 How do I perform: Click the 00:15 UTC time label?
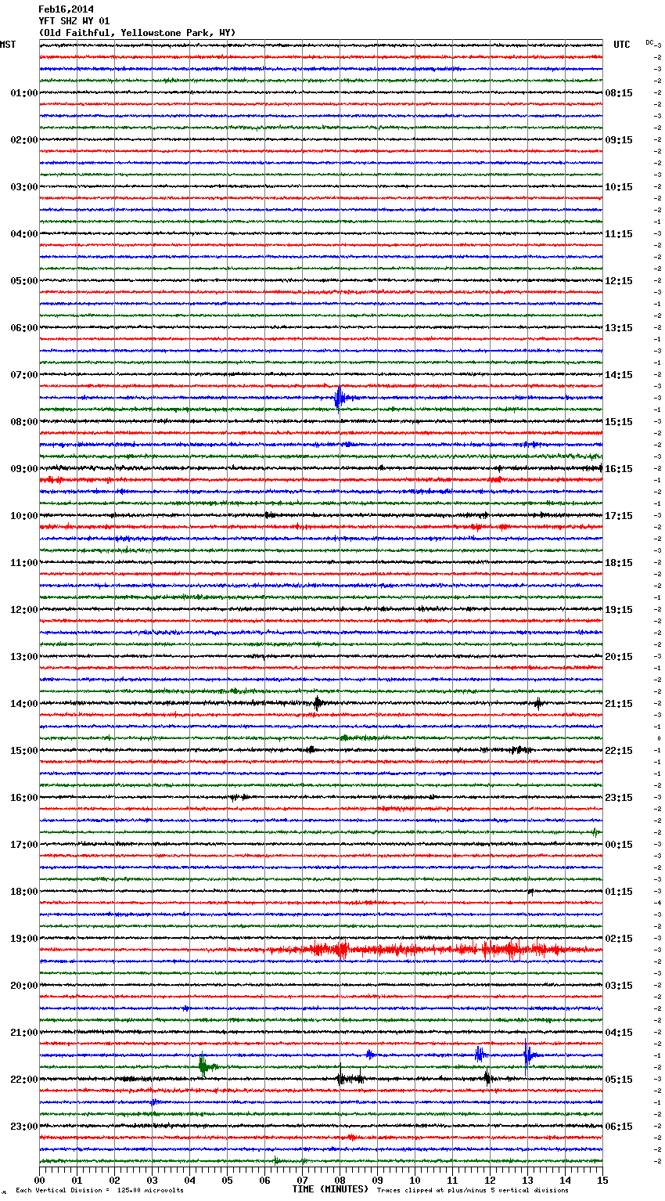(619, 845)
